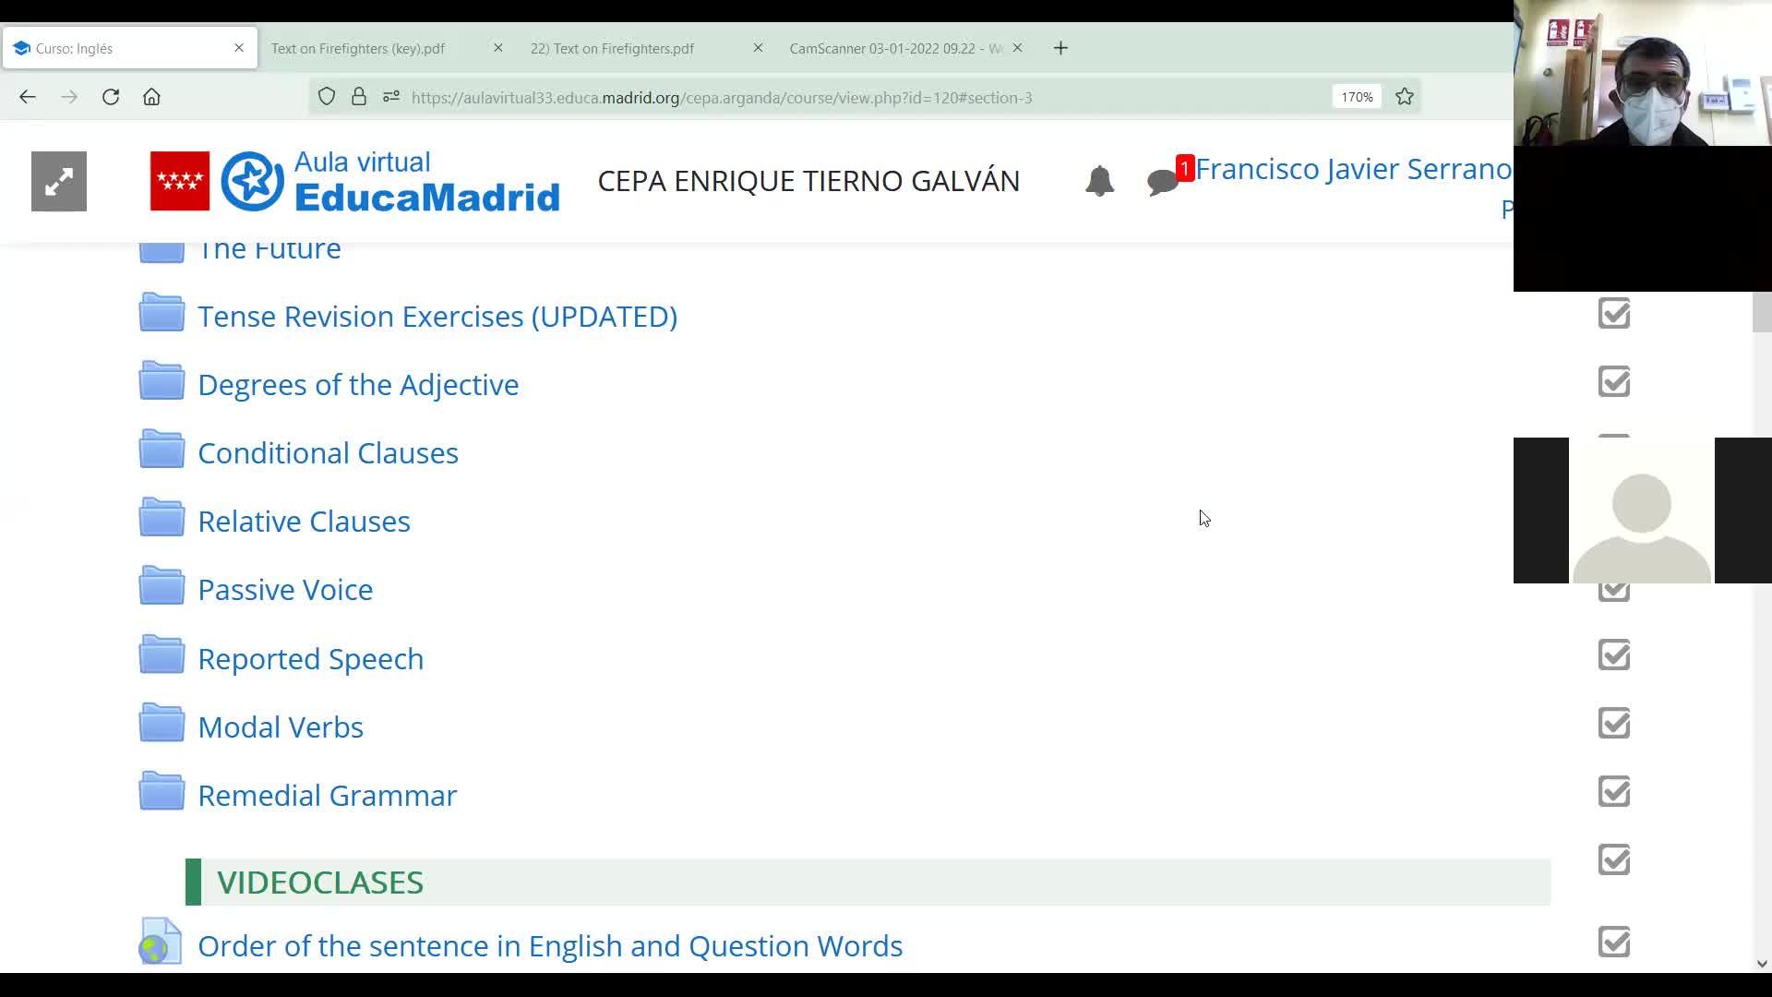Toggle completion checkbox for Remedial Grammar
The height and width of the screenshot is (997, 1772).
[x=1613, y=792]
